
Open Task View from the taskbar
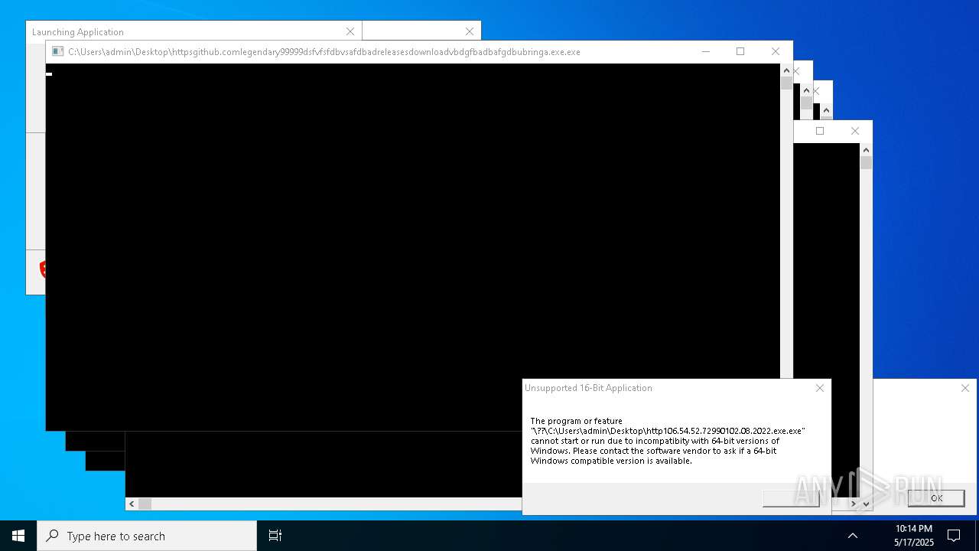(275, 536)
